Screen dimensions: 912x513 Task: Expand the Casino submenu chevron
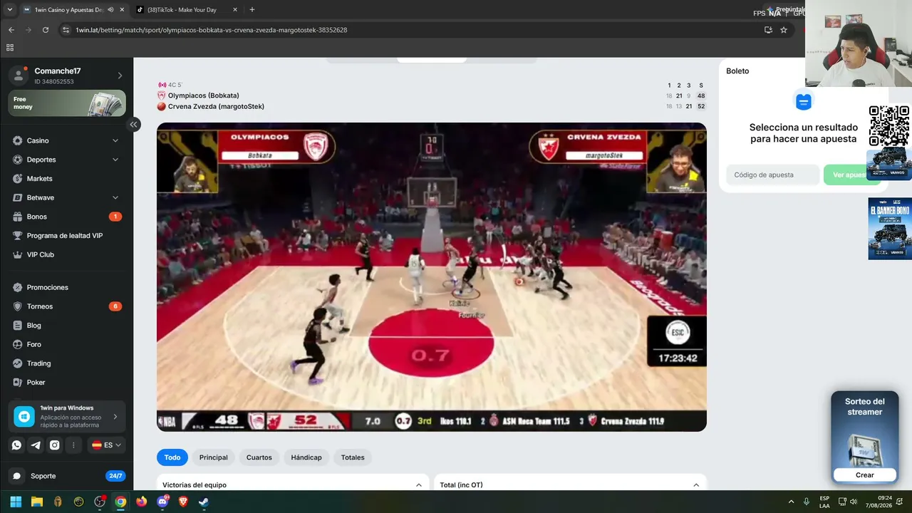(115, 140)
